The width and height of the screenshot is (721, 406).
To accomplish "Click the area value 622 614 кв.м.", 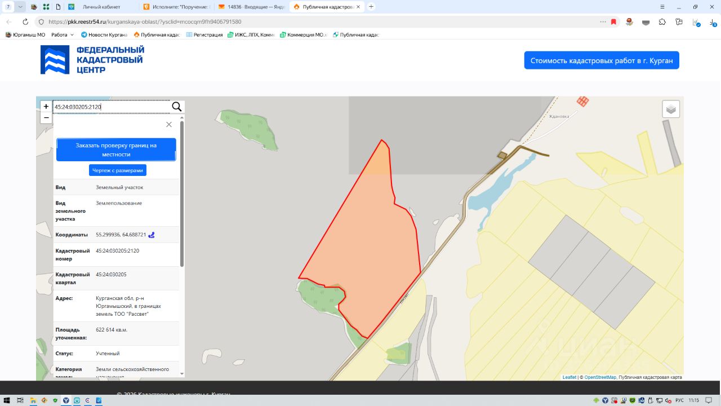I will pos(112,330).
